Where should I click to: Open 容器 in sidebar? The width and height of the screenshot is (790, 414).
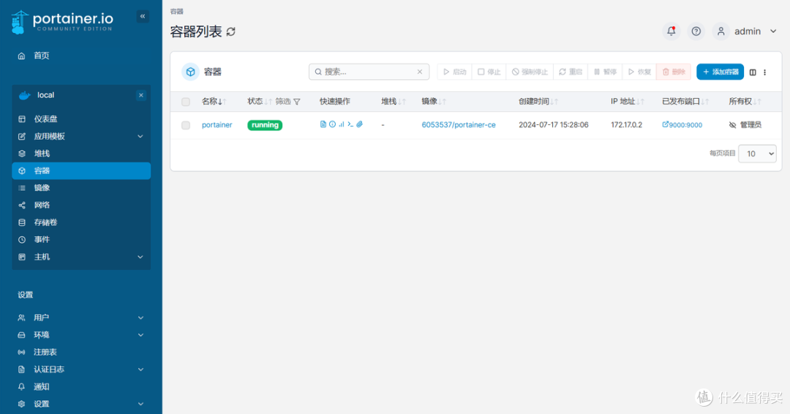(81, 170)
